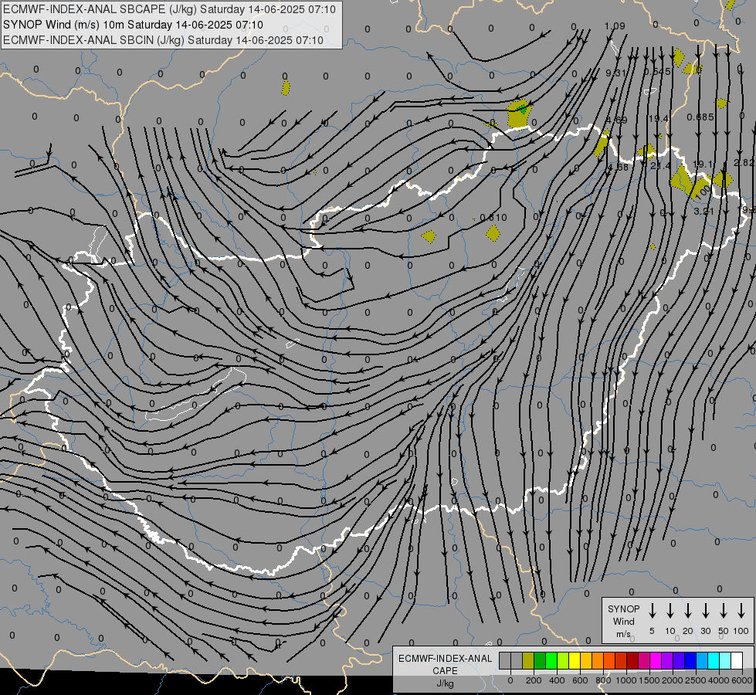Click the CAPE value 19.4 on map
Screen dimensions: 756x695
(x=659, y=119)
